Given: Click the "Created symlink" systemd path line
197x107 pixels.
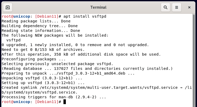Looking at the screenshot, I should tap(97, 90).
